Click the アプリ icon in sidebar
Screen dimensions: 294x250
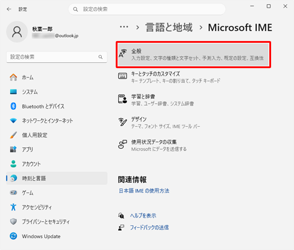pyautogui.click(x=14, y=150)
